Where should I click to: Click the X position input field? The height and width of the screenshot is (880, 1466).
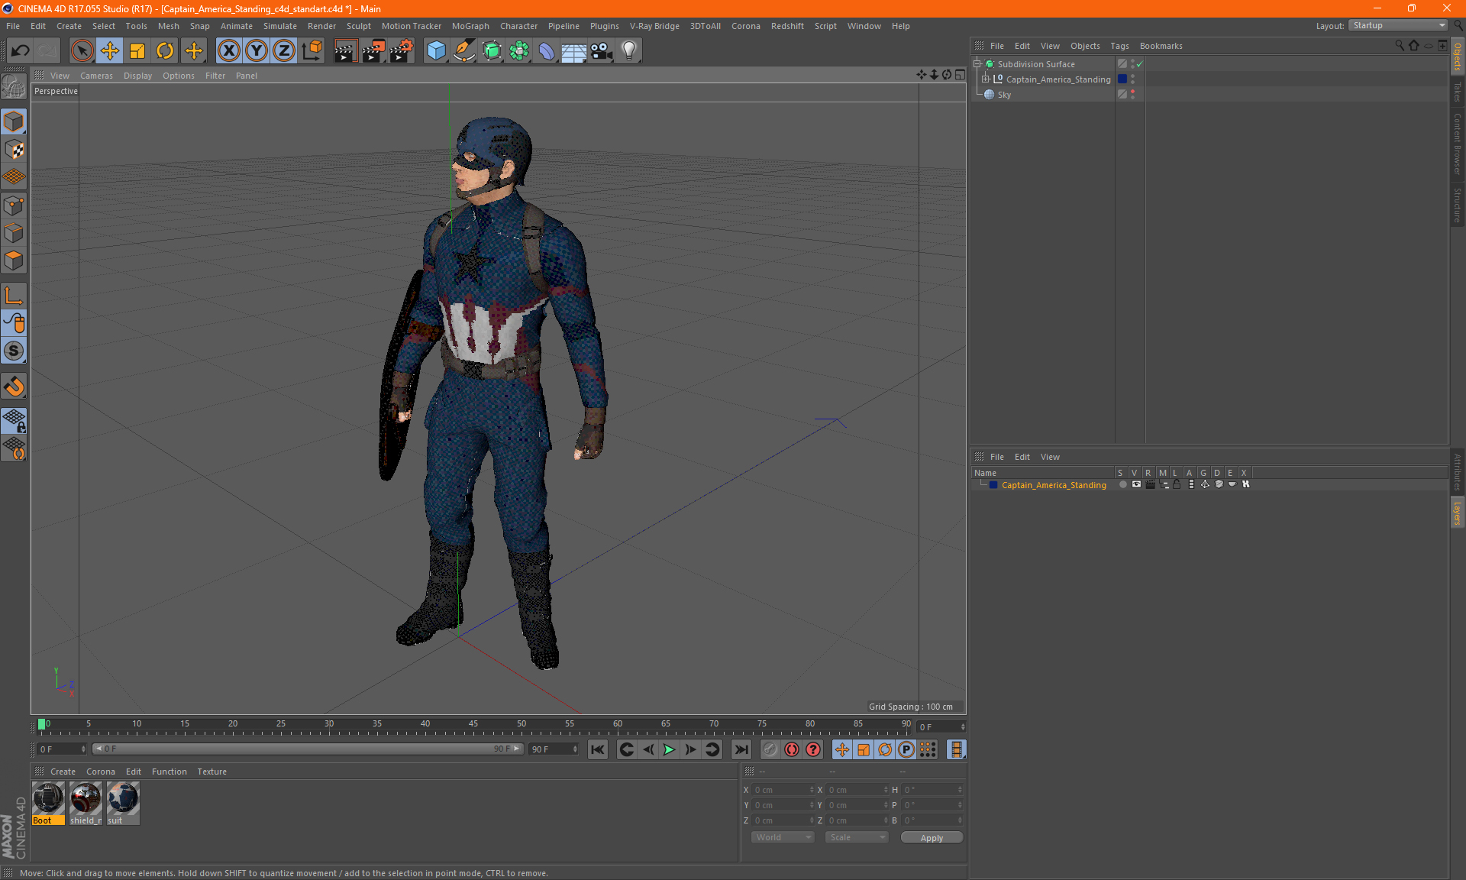coord(783,790)
